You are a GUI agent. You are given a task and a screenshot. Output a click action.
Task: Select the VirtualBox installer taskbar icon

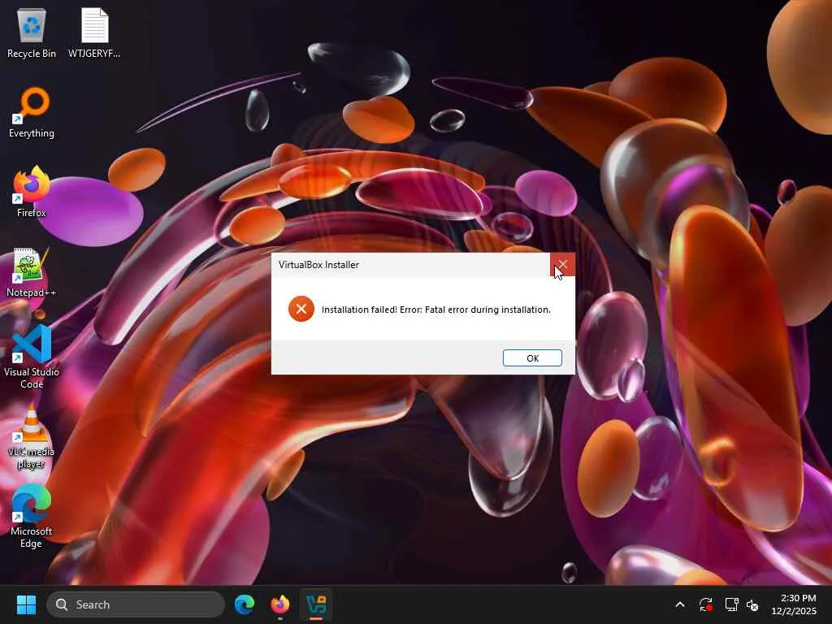tap(316, 604)
